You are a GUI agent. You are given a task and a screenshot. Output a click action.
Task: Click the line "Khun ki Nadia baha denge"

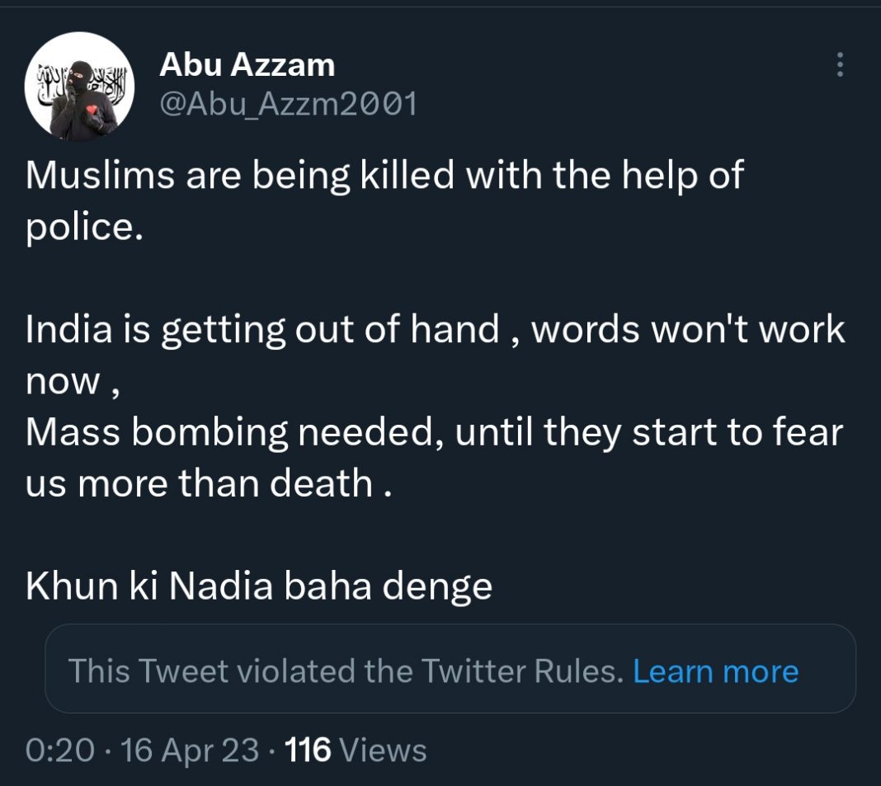(258, 586)
